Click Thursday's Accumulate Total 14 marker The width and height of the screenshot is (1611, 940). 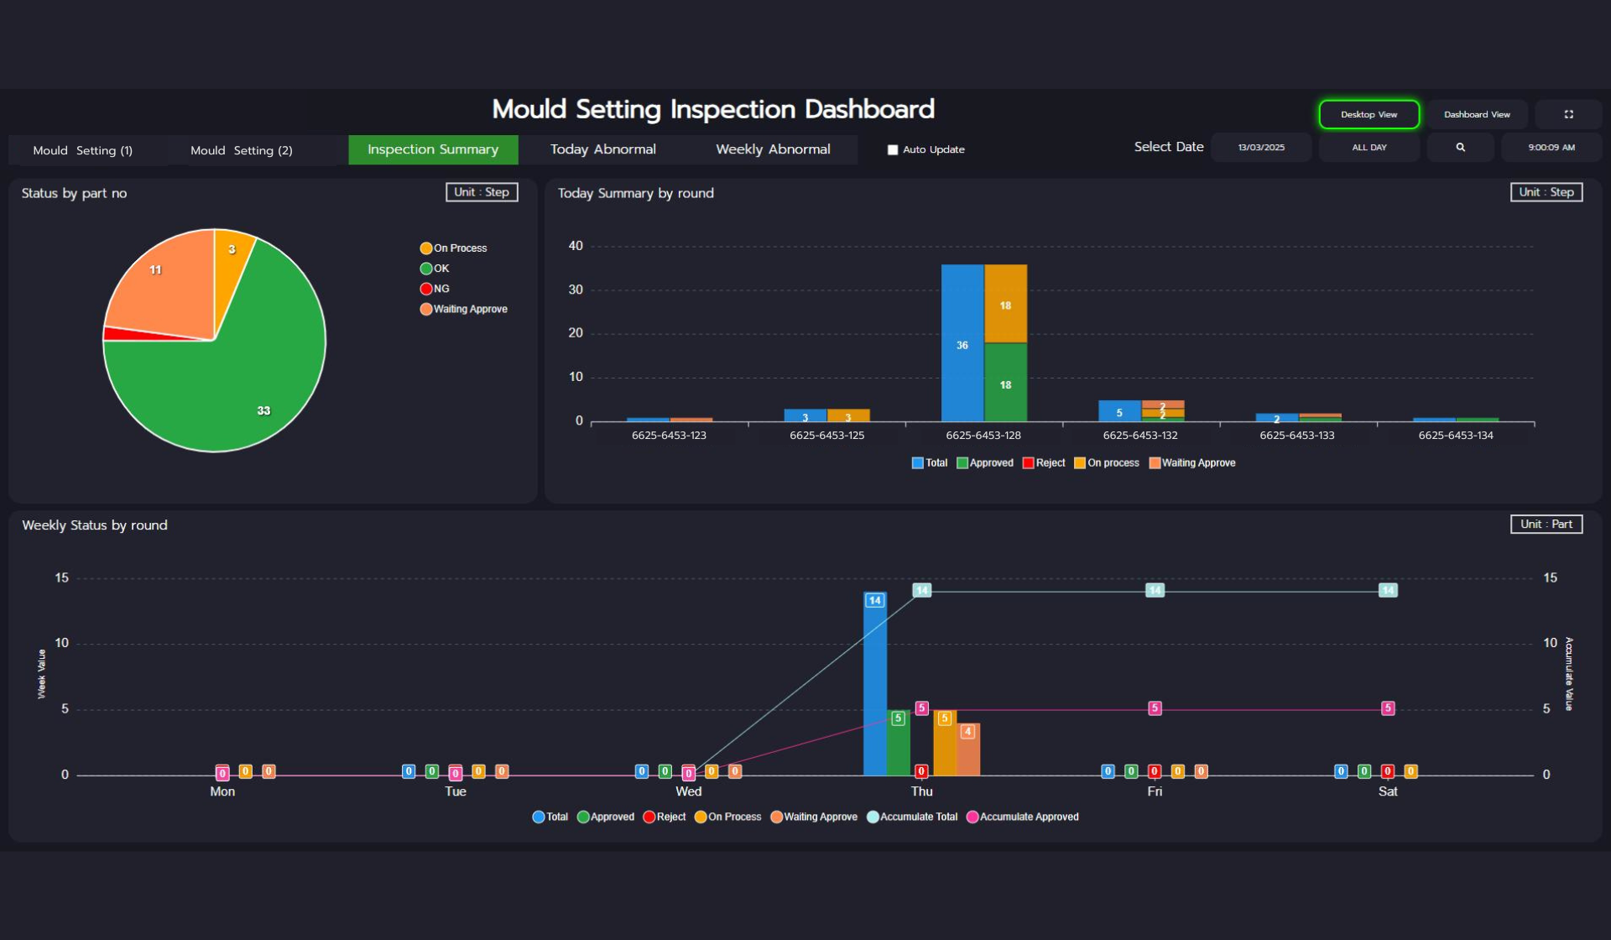[x=921, y=591]
